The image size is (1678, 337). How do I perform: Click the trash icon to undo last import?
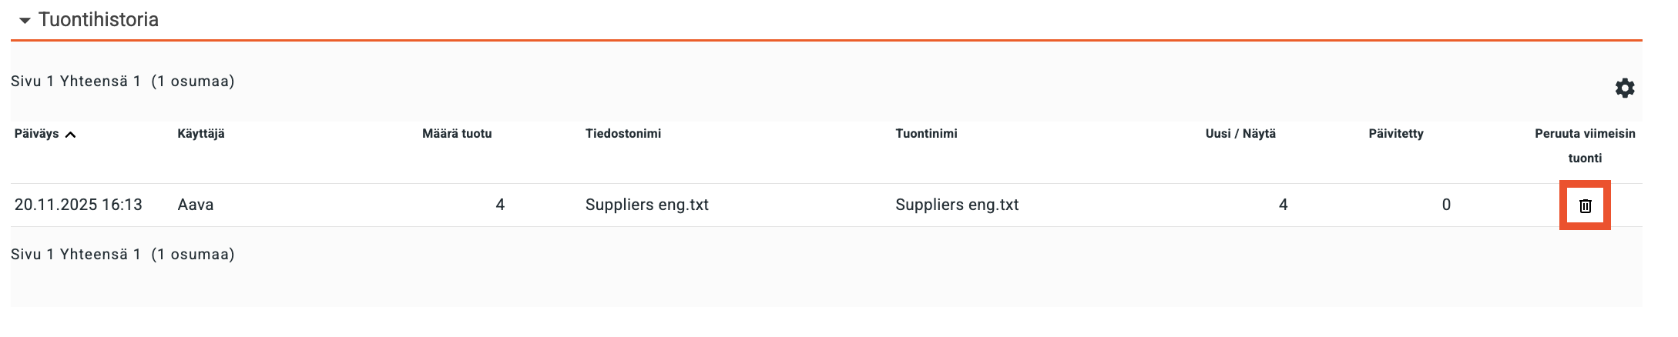(x=1585, y=205)
